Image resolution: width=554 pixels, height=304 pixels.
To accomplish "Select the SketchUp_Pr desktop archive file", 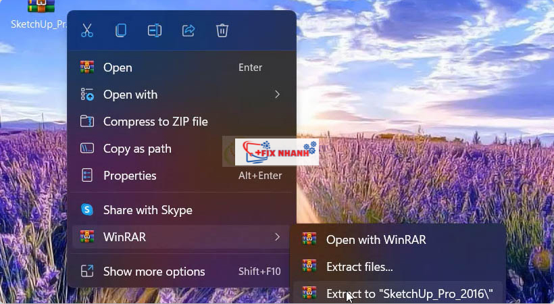I will (39, 14).
